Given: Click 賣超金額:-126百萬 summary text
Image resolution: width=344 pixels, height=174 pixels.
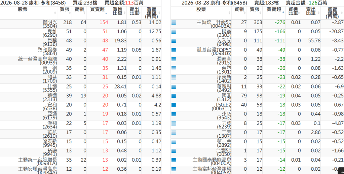Looking at the screenshot, I should pos(306,3).
